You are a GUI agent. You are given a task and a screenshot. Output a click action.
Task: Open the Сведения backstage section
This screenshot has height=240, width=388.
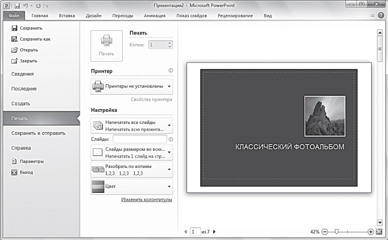tap(22, 74)
